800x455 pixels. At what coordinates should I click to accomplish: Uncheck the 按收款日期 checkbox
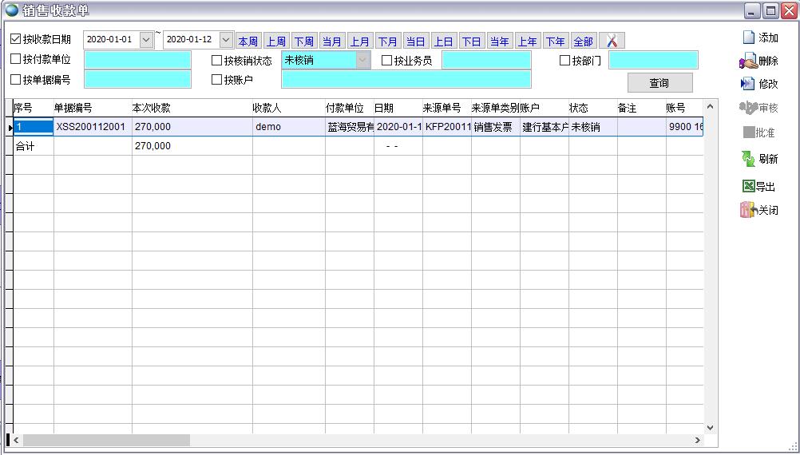(x=16, y=39)
